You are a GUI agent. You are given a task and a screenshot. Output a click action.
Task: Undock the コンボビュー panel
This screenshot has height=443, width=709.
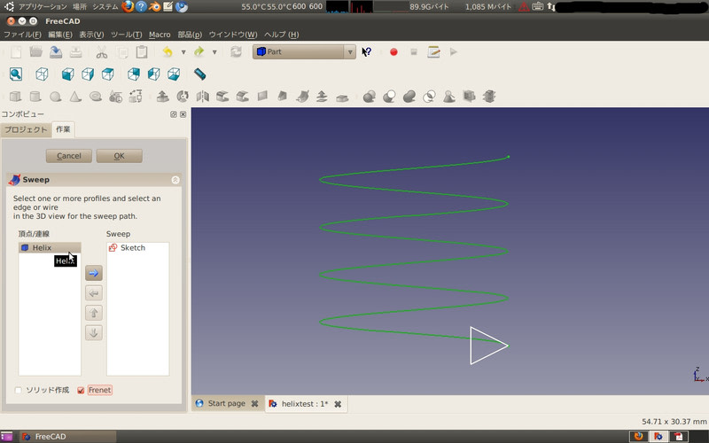tap(173, 114)
